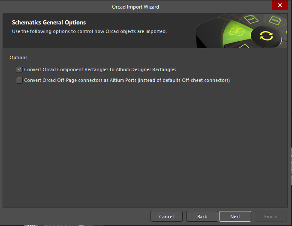This screenshot has height=226, width=292.
Task: Click the 'Schematics General Options' heading
Action: click(x=49, y=23)
